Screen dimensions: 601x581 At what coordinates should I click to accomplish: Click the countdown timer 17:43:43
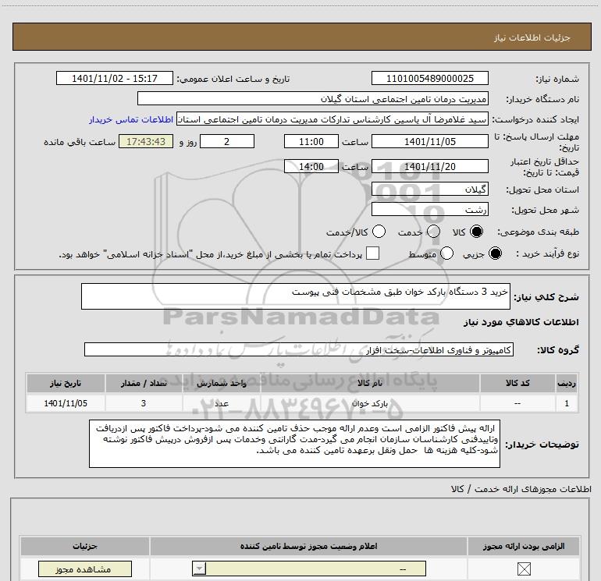tap(146, 141)
